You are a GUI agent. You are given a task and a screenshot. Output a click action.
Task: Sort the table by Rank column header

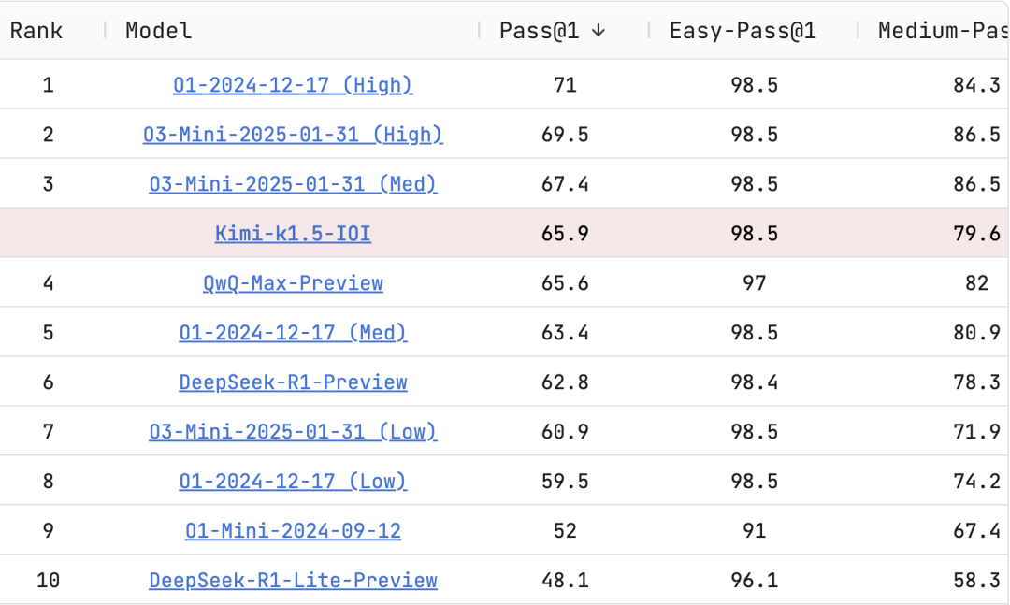[x=36, y=31]
